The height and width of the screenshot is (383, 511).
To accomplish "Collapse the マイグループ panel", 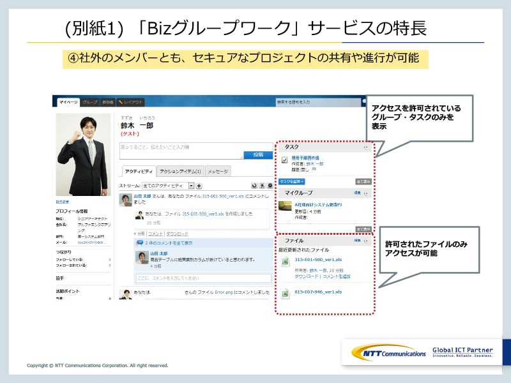I will pyautogui.click(x=366, y=193).
